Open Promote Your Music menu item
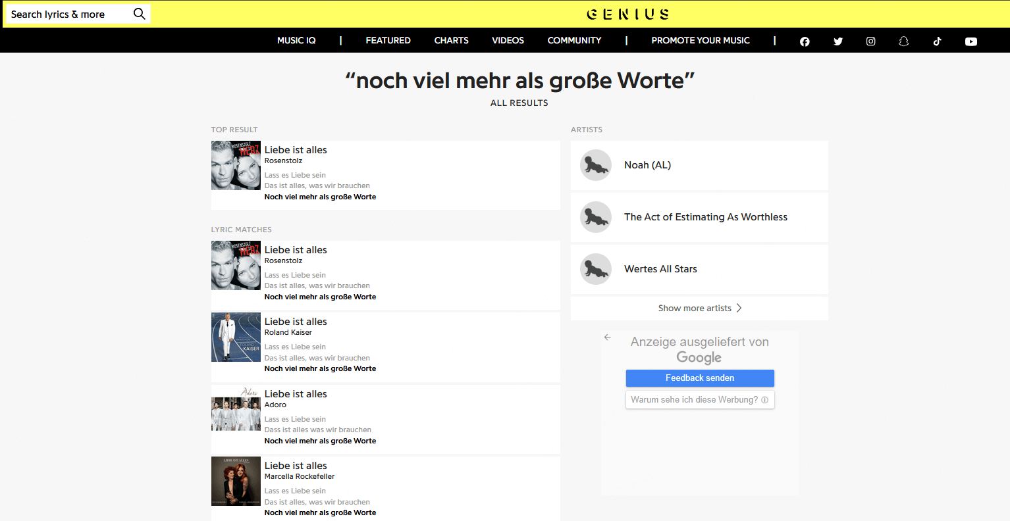This screenshot has height=521, width=1010. coord(701,40)
